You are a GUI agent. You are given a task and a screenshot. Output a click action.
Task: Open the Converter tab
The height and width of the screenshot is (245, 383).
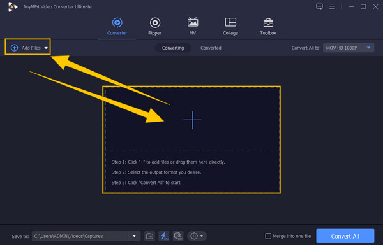point(117,26)
